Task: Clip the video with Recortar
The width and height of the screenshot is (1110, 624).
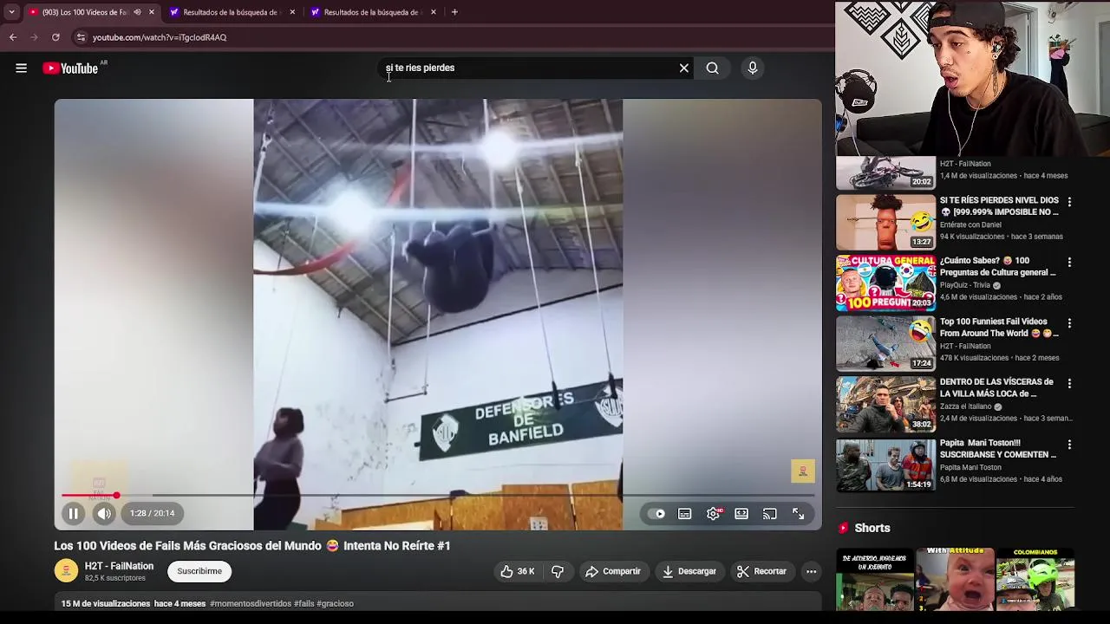Action: pos(761,571)
